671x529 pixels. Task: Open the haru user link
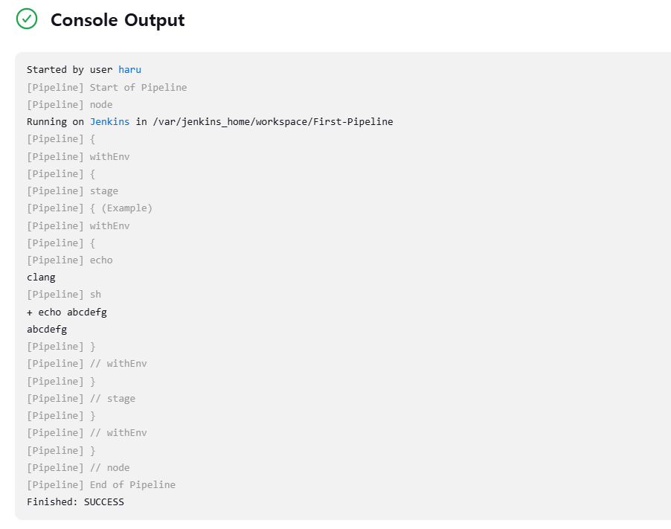pyautogui.click(x=129, y=70)
